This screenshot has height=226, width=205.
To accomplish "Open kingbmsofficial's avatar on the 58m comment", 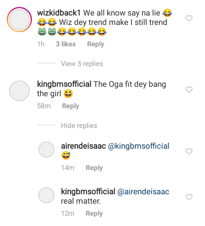I will point(20,91).
